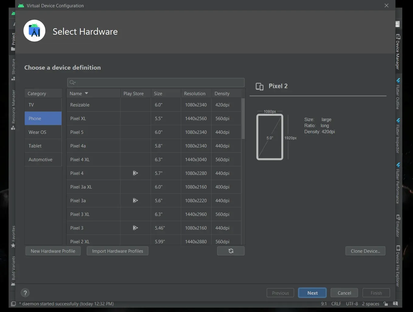Click the Next button
The image size is (413, 312).
[x=312, y=293]
